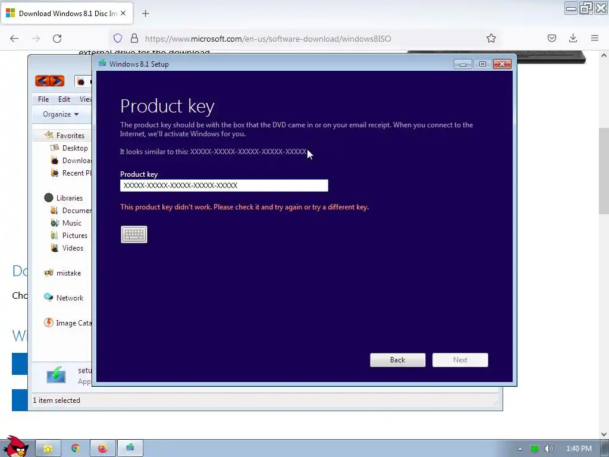Minimize the Windows 8.1 Setup window
Screen dimensions: 609x457
tap(463, 64)
